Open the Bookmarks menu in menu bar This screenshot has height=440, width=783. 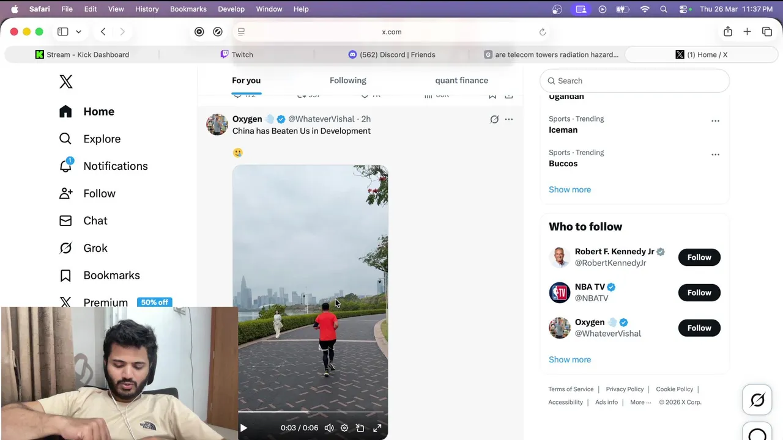pos(188,9)
